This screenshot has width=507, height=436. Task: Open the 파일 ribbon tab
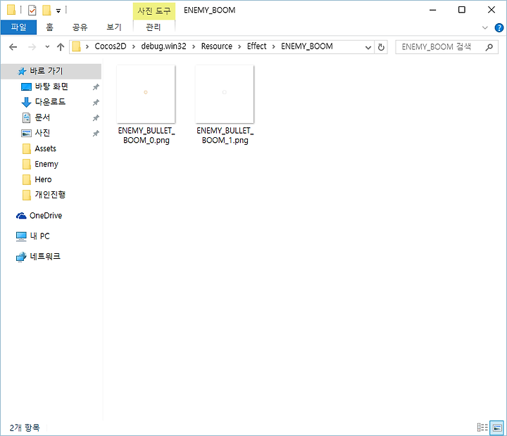pyautogui.click(x=18, y=27)
